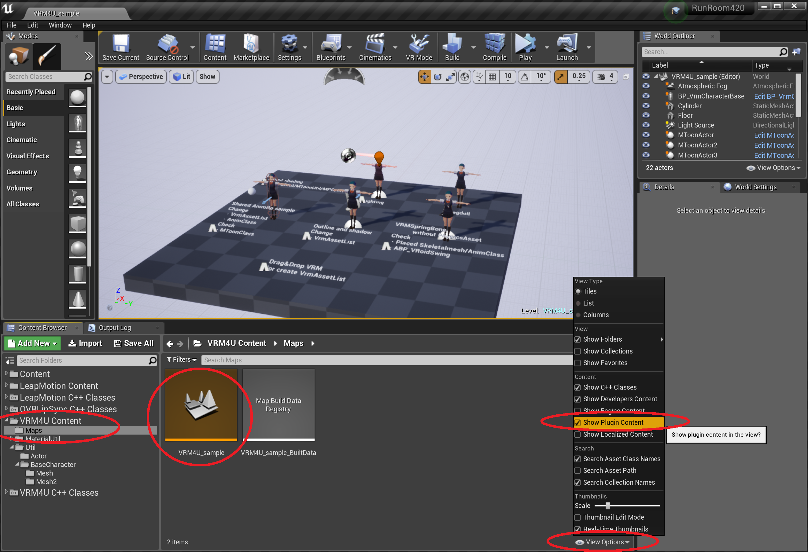Open the Filters dropdown in Content Browser
808x552 pixels.
click(182, 360)
